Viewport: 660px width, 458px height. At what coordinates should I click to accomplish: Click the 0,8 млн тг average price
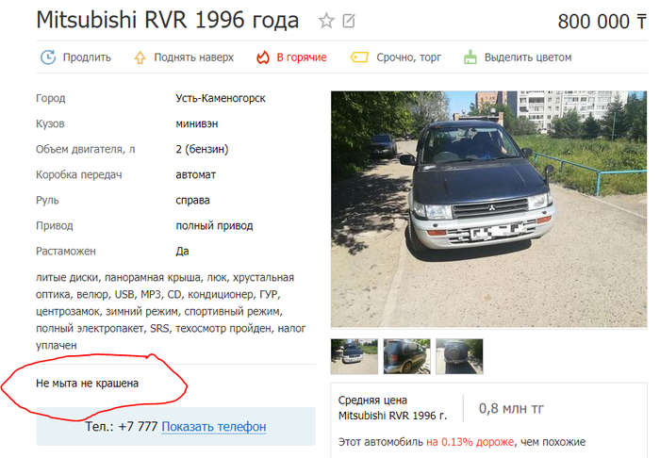511,408
